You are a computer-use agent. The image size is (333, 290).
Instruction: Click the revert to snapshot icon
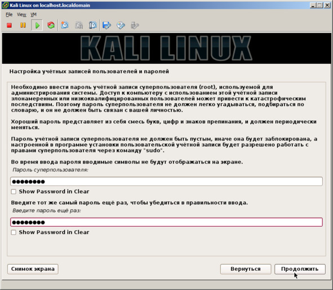coord(79,25)
